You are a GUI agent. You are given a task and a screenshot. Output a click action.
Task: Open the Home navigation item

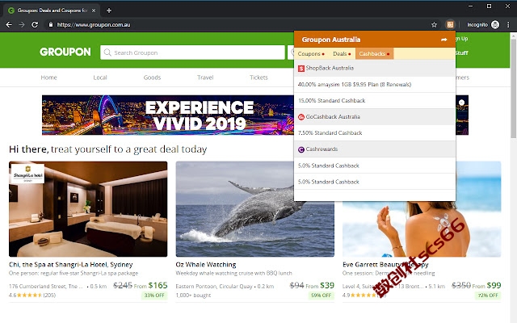pos(48,78)
